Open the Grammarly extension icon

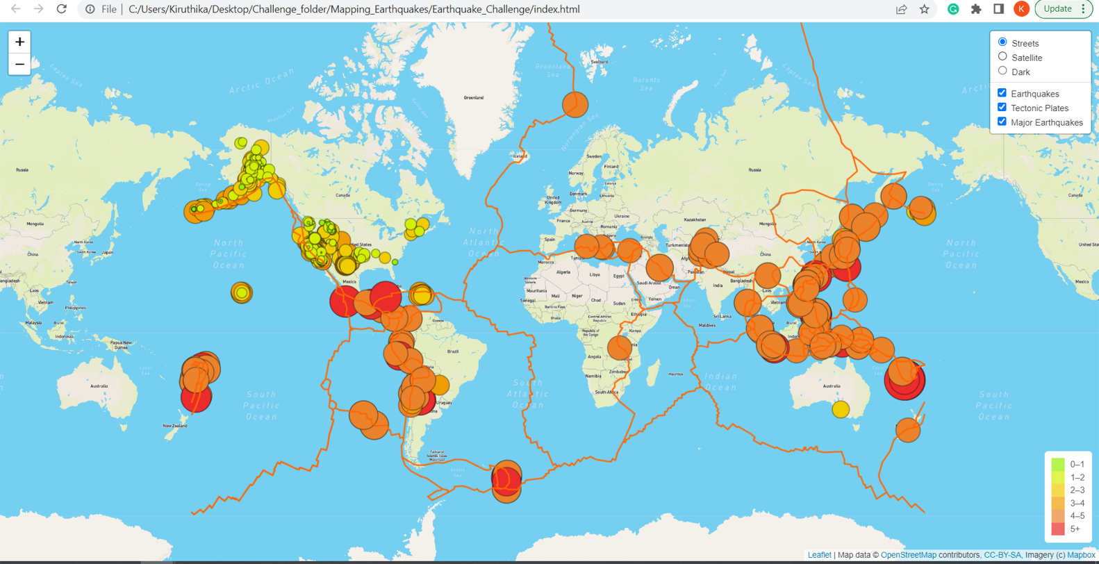click(x=953, y=9)
